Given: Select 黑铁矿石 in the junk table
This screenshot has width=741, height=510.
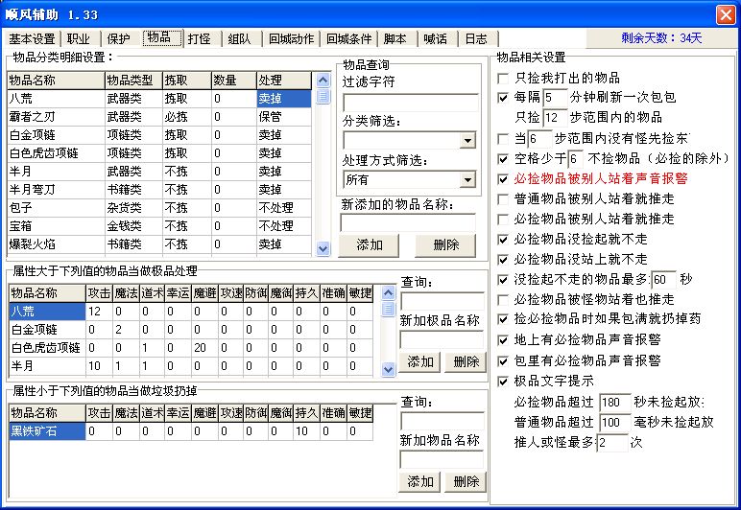Looking at the screenshot, I should pos(46,431).
